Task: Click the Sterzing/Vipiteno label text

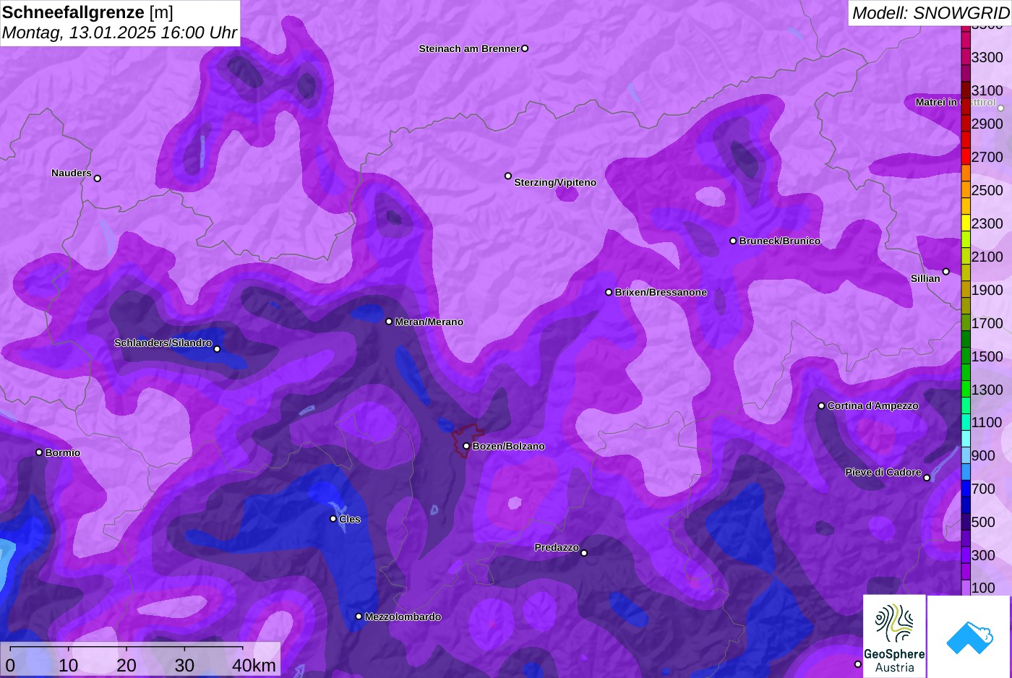Action: pos(555,182)
